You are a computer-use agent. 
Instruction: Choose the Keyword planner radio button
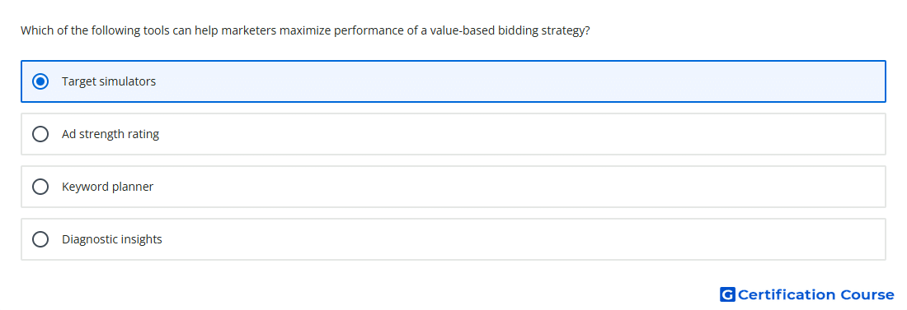pos(40,187)
